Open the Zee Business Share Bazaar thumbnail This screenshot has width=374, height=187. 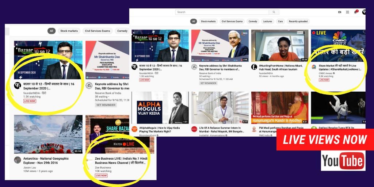coord(120,134)
